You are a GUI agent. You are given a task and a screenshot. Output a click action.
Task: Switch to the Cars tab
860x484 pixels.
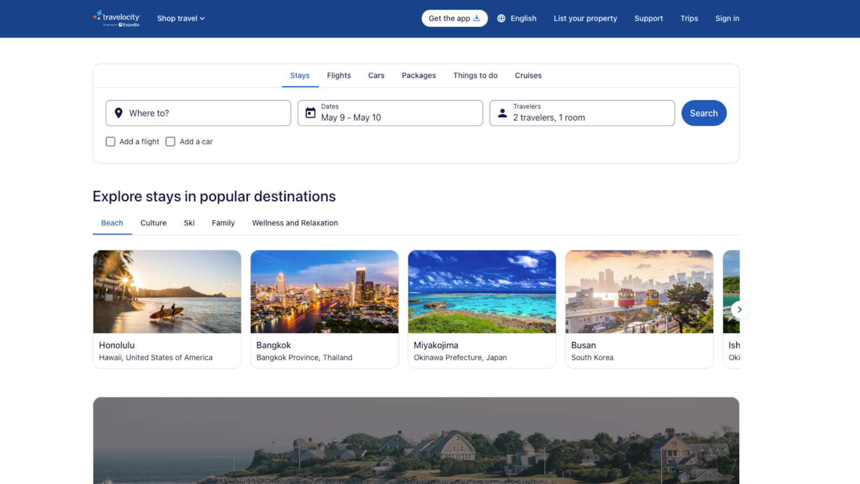(376, 76)
